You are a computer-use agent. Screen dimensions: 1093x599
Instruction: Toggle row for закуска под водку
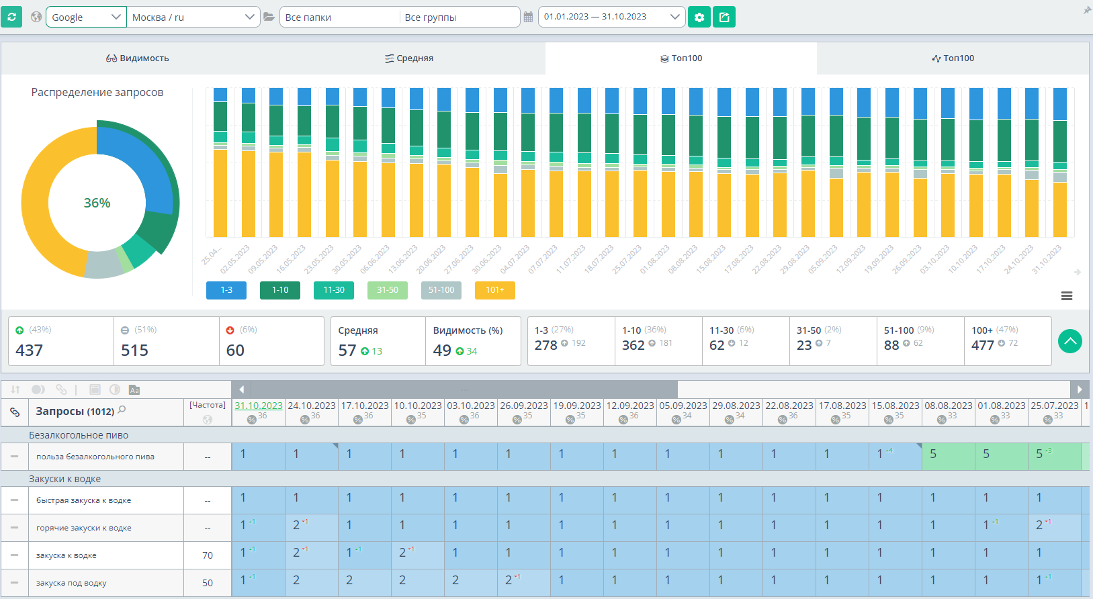(14, 583)
